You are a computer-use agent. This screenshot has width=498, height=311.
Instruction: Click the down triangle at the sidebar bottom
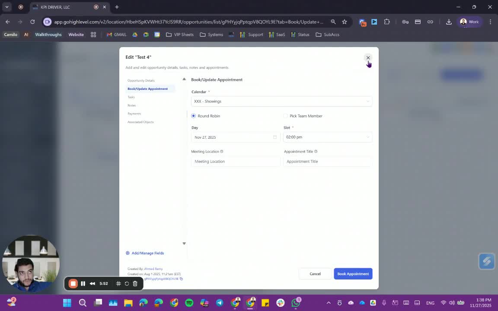click(x=184, y=244)
